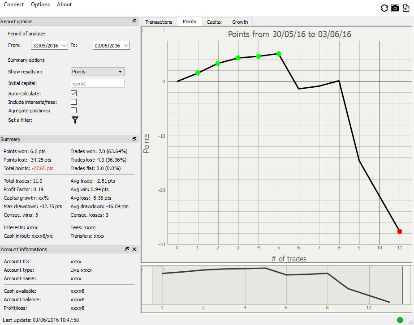Click the Consec. losses 3 text
This screenshot has height=325, width=414.
click(90, 215)
